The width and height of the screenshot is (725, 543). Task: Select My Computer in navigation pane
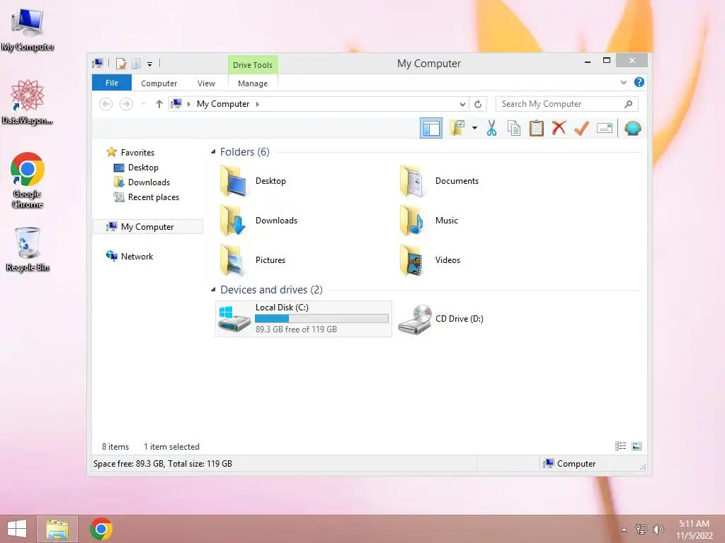(x=148, y=227)
